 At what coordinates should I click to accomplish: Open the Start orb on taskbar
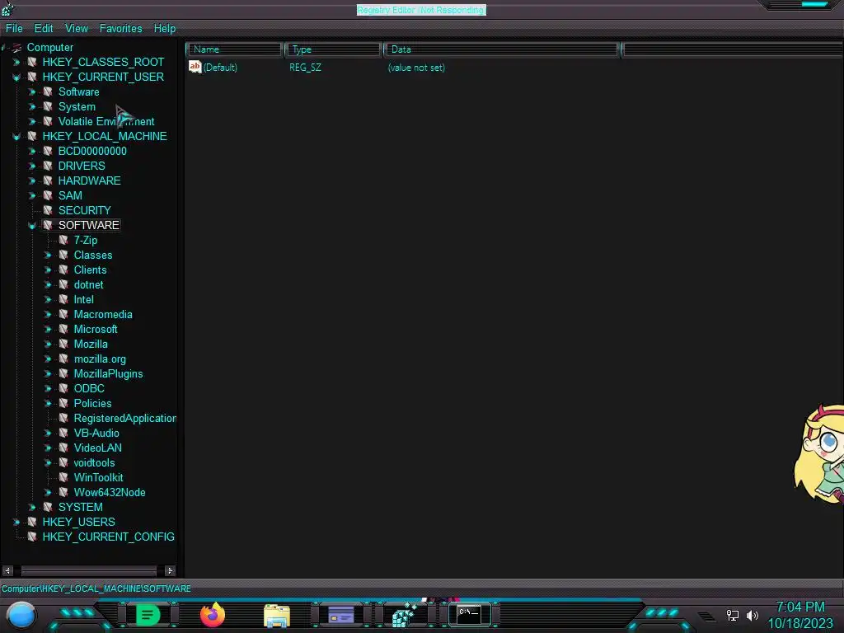coord(21,616)
